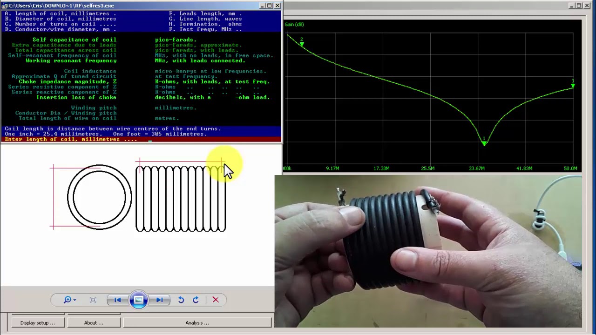Maximize the selfres3.exe console window

(269, 6)
